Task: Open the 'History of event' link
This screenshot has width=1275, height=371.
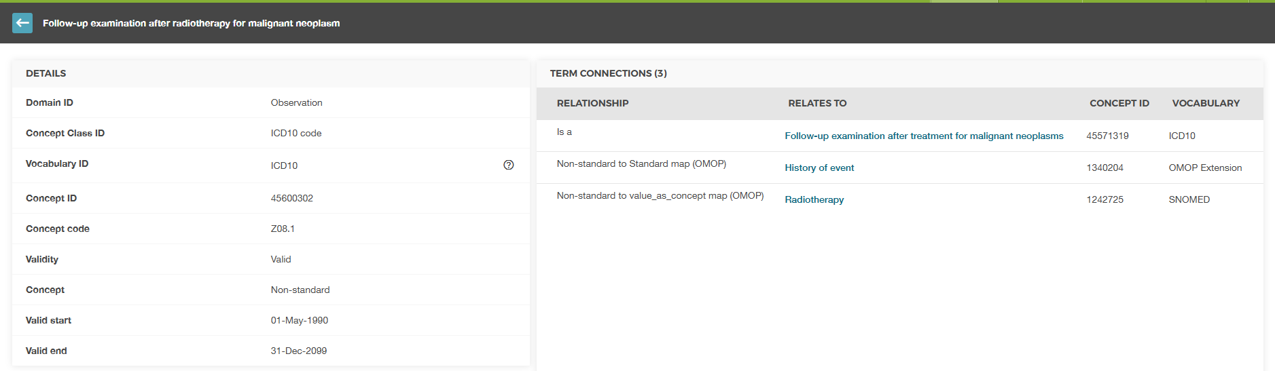Action: (819, 168)
